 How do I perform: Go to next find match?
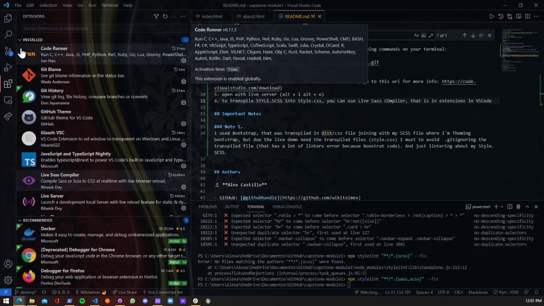click(x=473, y=35)
